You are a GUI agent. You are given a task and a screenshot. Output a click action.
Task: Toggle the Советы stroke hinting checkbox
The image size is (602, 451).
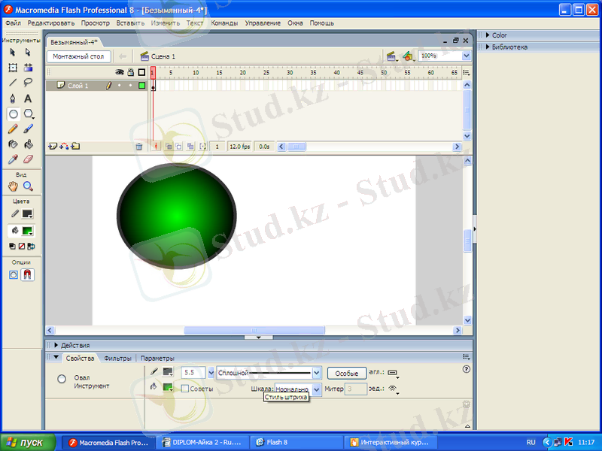click(x=184, y=389)
